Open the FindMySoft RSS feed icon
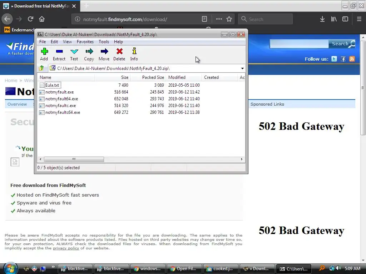 352,59
